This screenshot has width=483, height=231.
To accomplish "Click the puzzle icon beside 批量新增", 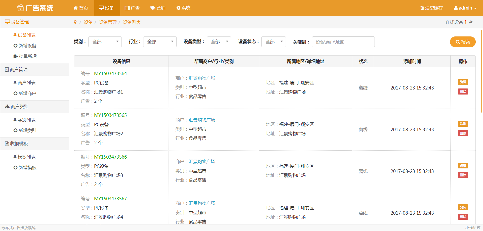I will (x=15, y=56).
